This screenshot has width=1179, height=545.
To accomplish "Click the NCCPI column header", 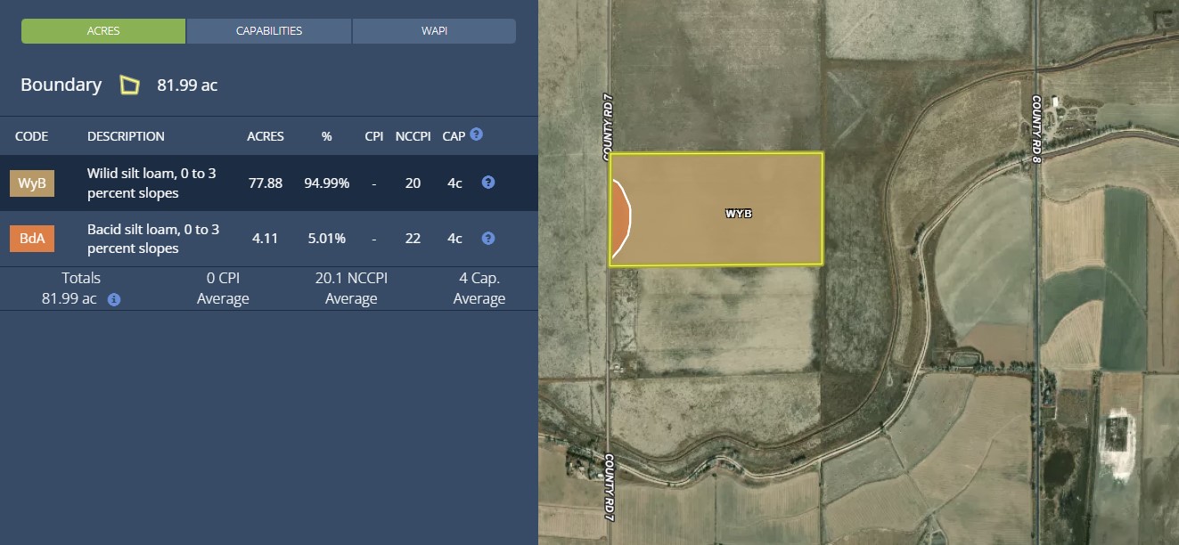I will pyautogui.click(x=413, y=136).
